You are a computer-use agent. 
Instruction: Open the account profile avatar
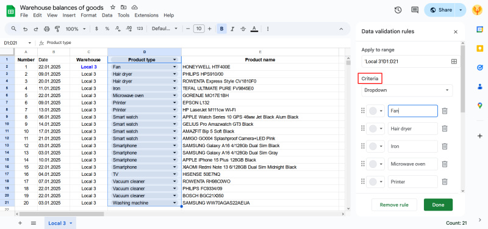pos(477,10)
